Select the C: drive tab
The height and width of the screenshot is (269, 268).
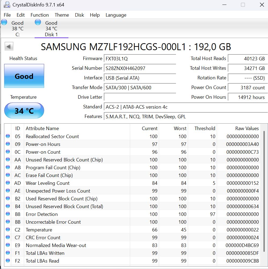click(17, 29)
